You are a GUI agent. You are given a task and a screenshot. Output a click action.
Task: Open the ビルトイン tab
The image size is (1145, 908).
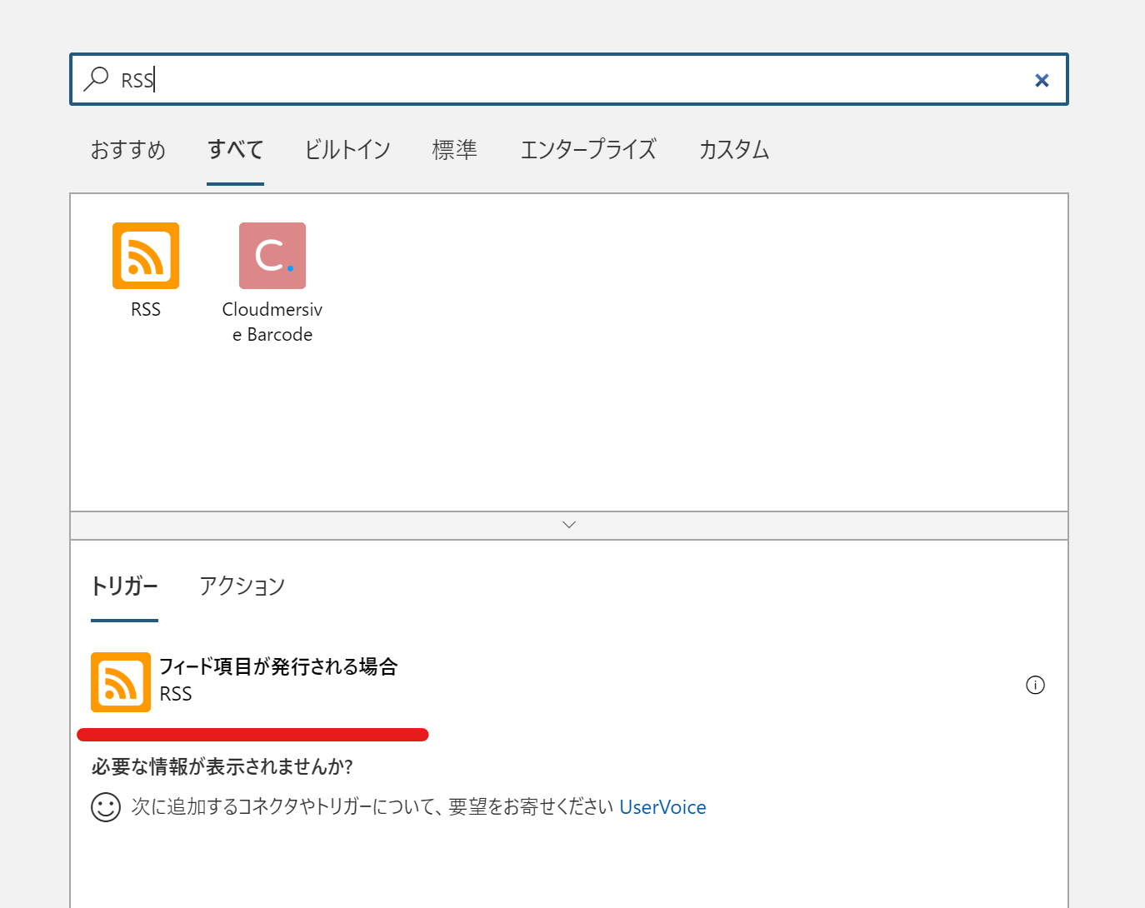pos(347,150)
